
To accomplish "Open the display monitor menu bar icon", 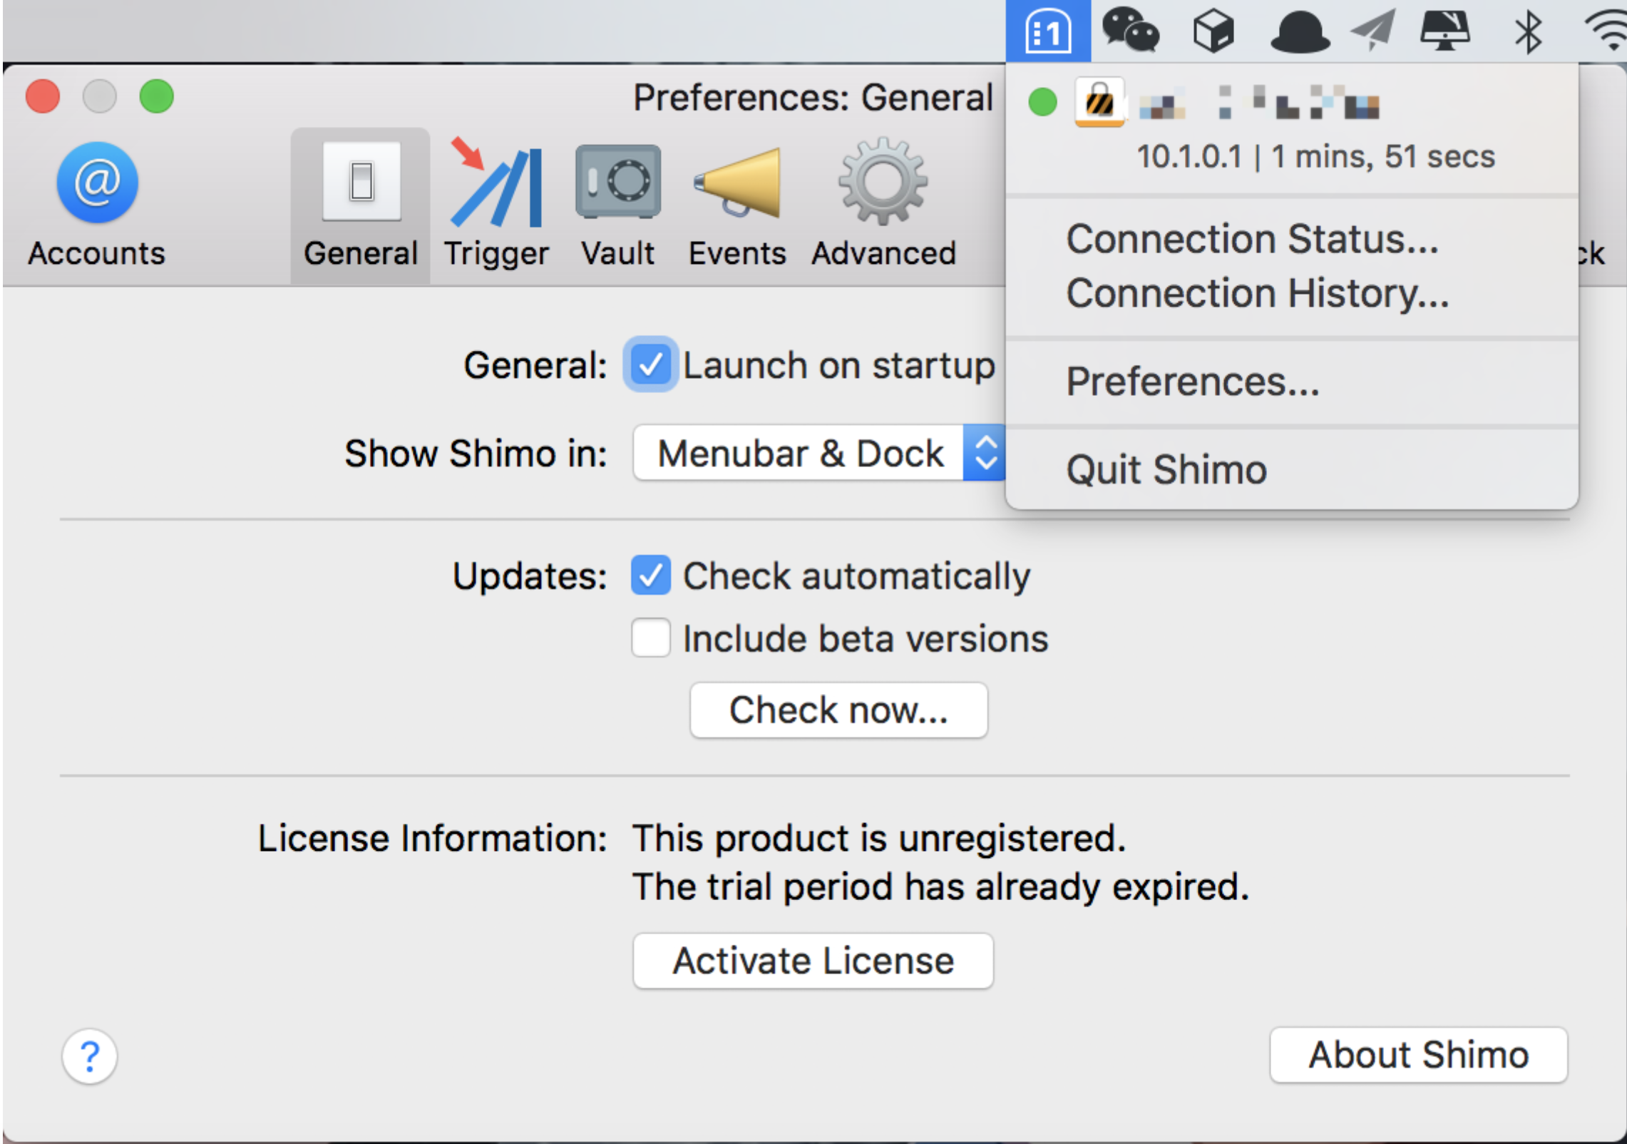I will pos(1444,31).
